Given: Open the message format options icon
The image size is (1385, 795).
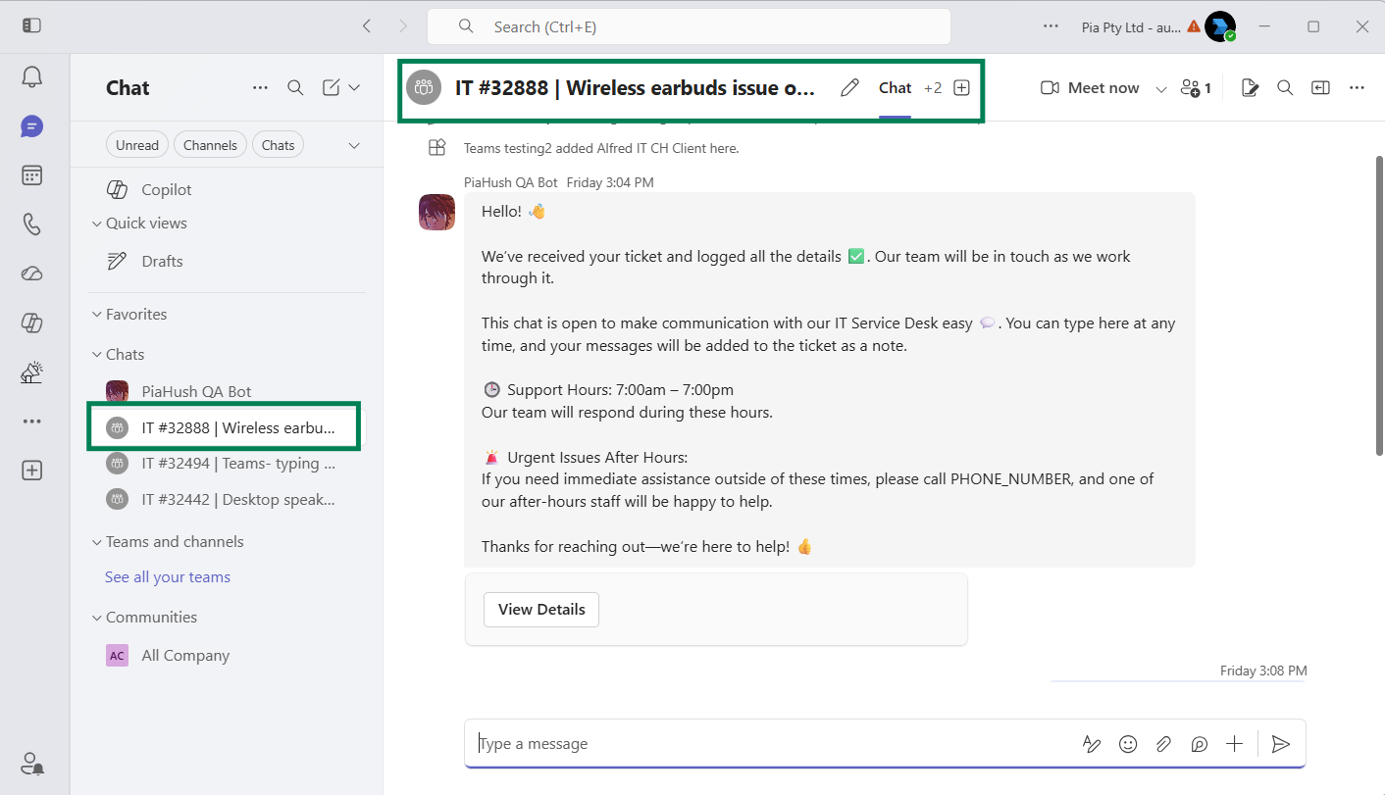Looking at the screenshot, I should pos(1092,744).
